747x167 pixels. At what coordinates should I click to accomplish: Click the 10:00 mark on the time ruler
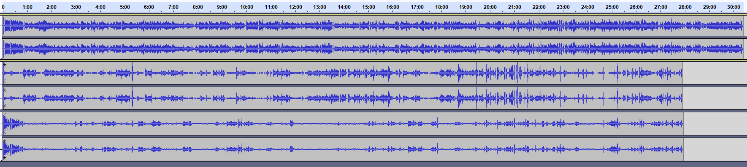coord(246,7)
